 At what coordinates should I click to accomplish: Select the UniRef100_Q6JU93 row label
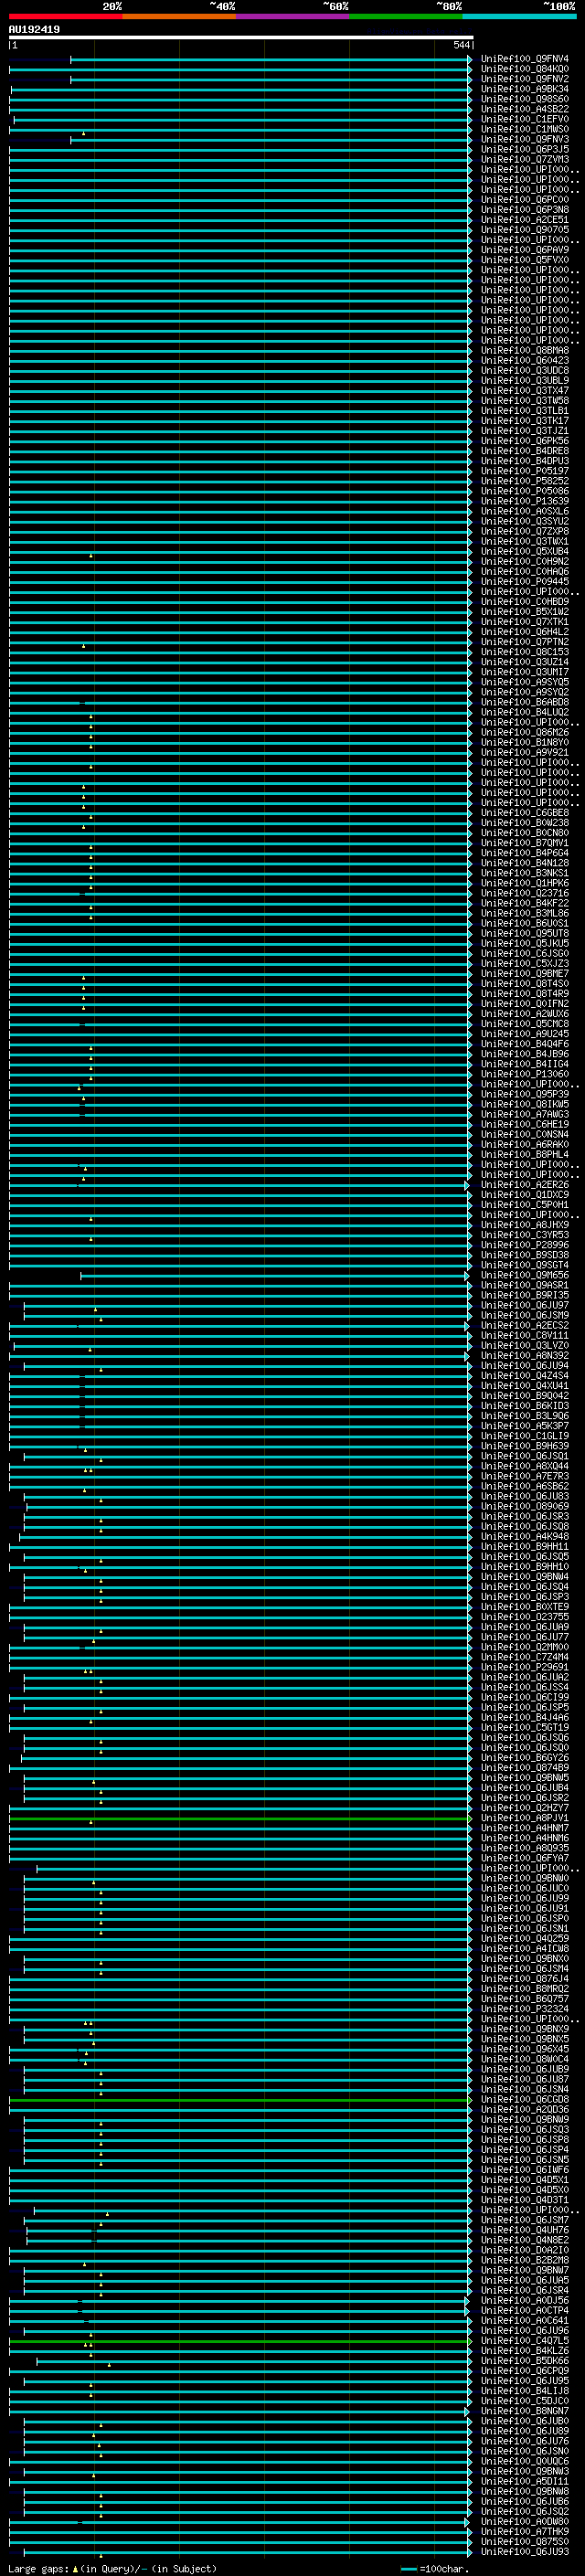tap(525, 2552)
